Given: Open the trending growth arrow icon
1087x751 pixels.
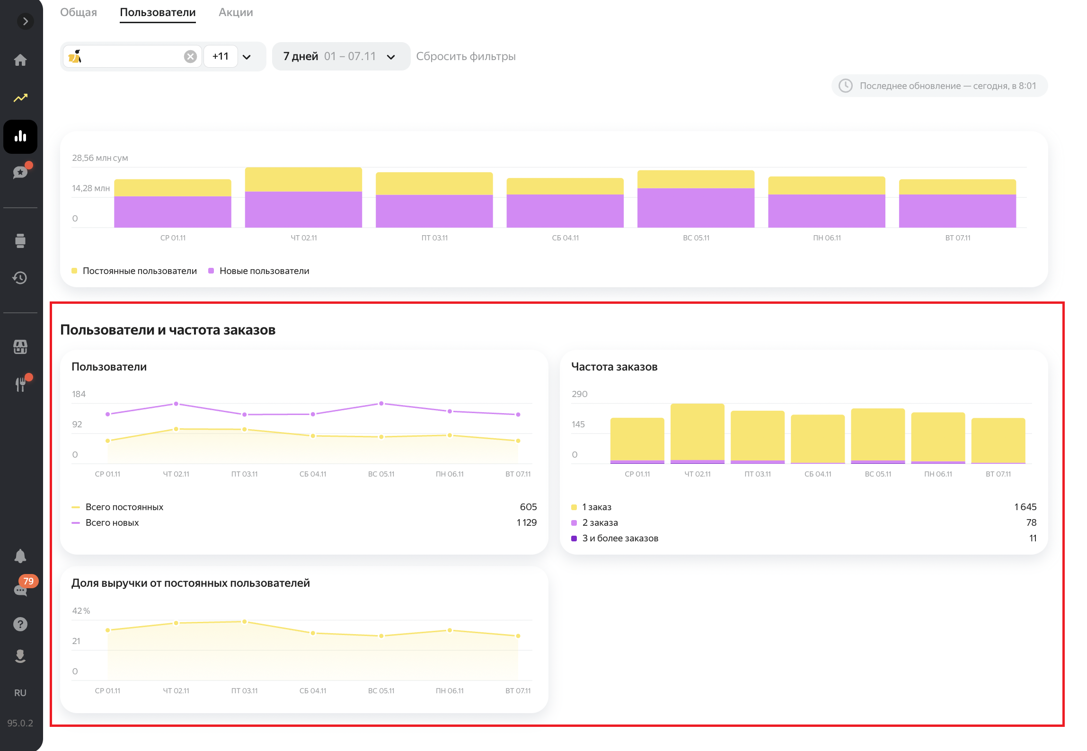Looking at the screenshot, I should (20, 98).
